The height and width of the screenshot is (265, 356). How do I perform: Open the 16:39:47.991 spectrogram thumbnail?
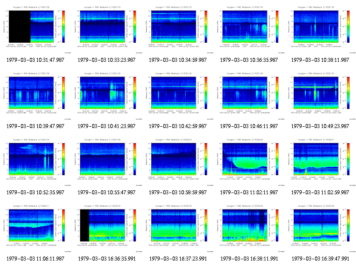(x=320, y=228)
